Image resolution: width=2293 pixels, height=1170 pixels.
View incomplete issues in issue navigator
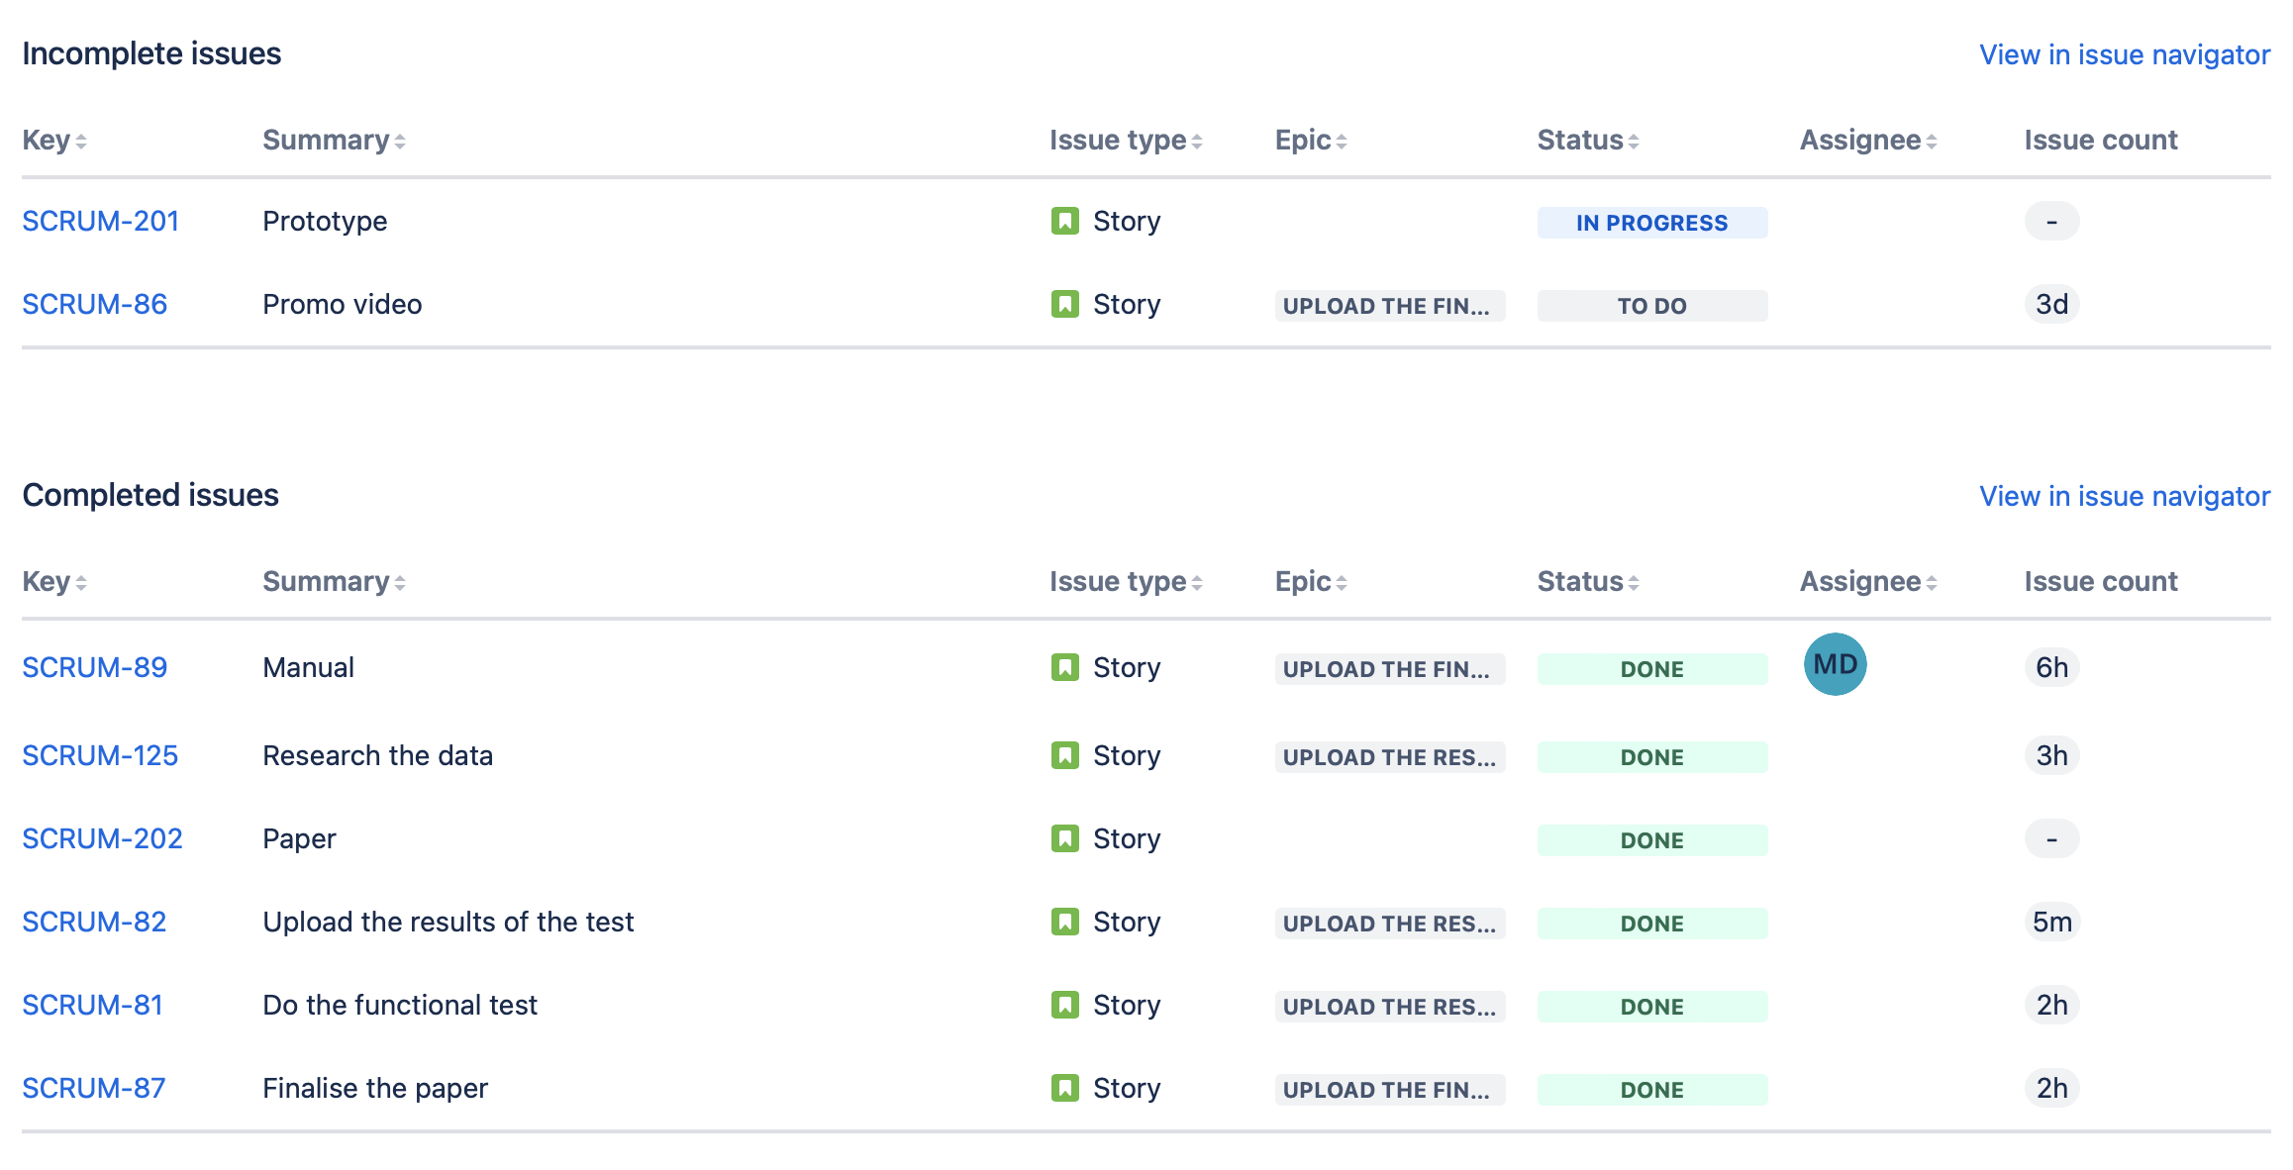2124,54
